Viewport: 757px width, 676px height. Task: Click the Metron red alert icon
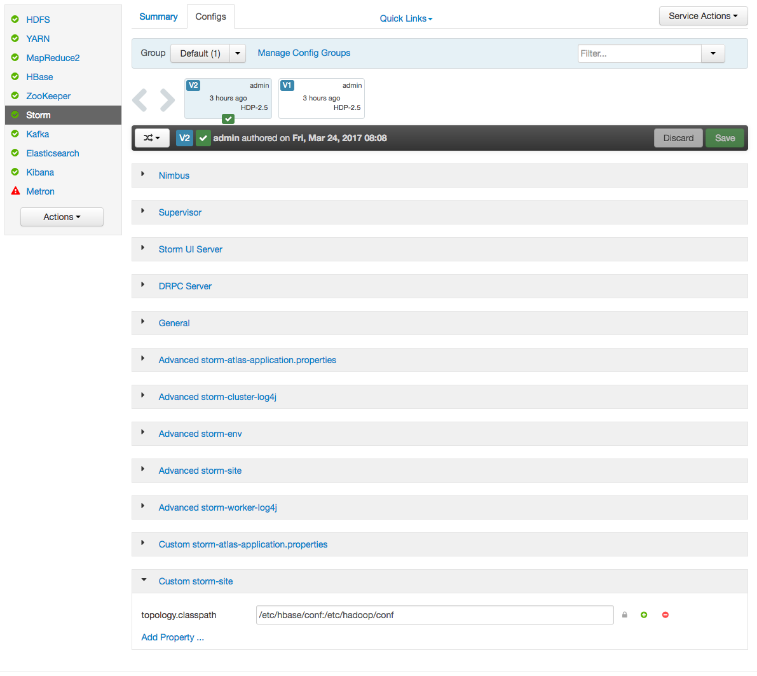[x=16, y=191]
